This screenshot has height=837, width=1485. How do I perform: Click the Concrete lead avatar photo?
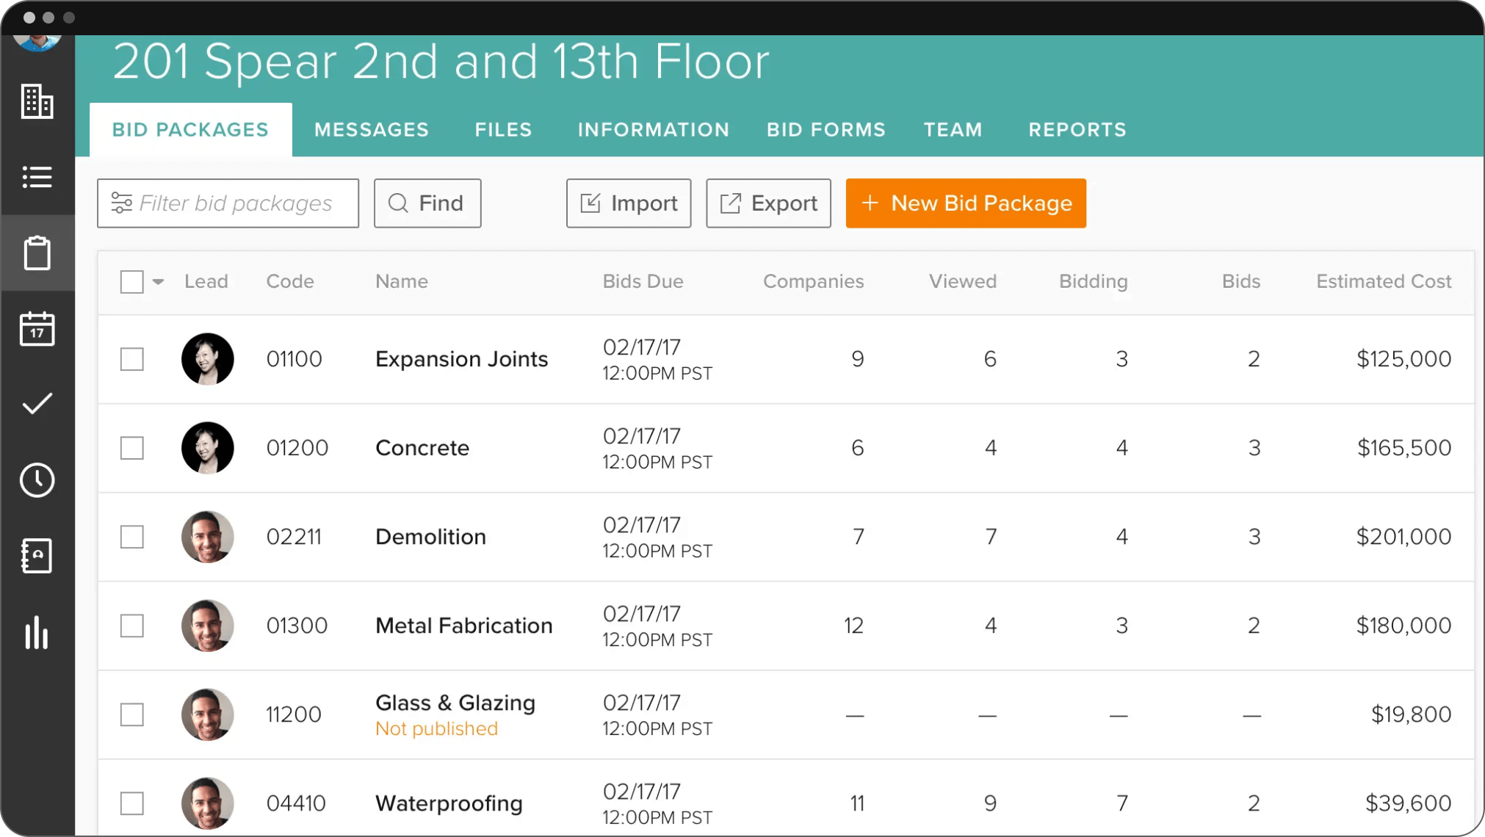pos(208,448)
